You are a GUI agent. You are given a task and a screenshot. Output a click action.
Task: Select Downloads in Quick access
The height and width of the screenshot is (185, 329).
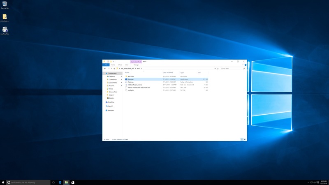(113, 79)
